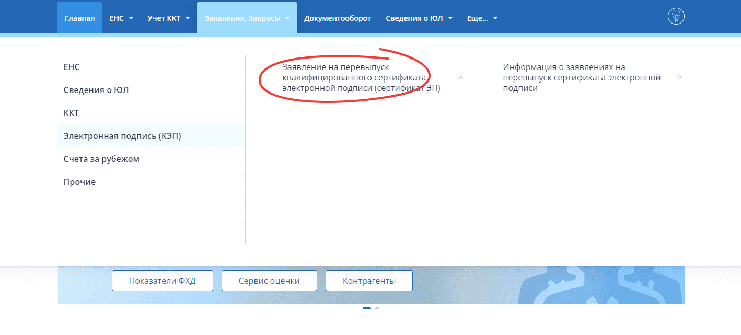Collapse the Заявления. Запросы dropdown
The image size is (741, 335).
point(247,18)
